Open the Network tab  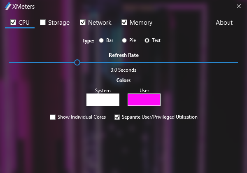point(100,23)
